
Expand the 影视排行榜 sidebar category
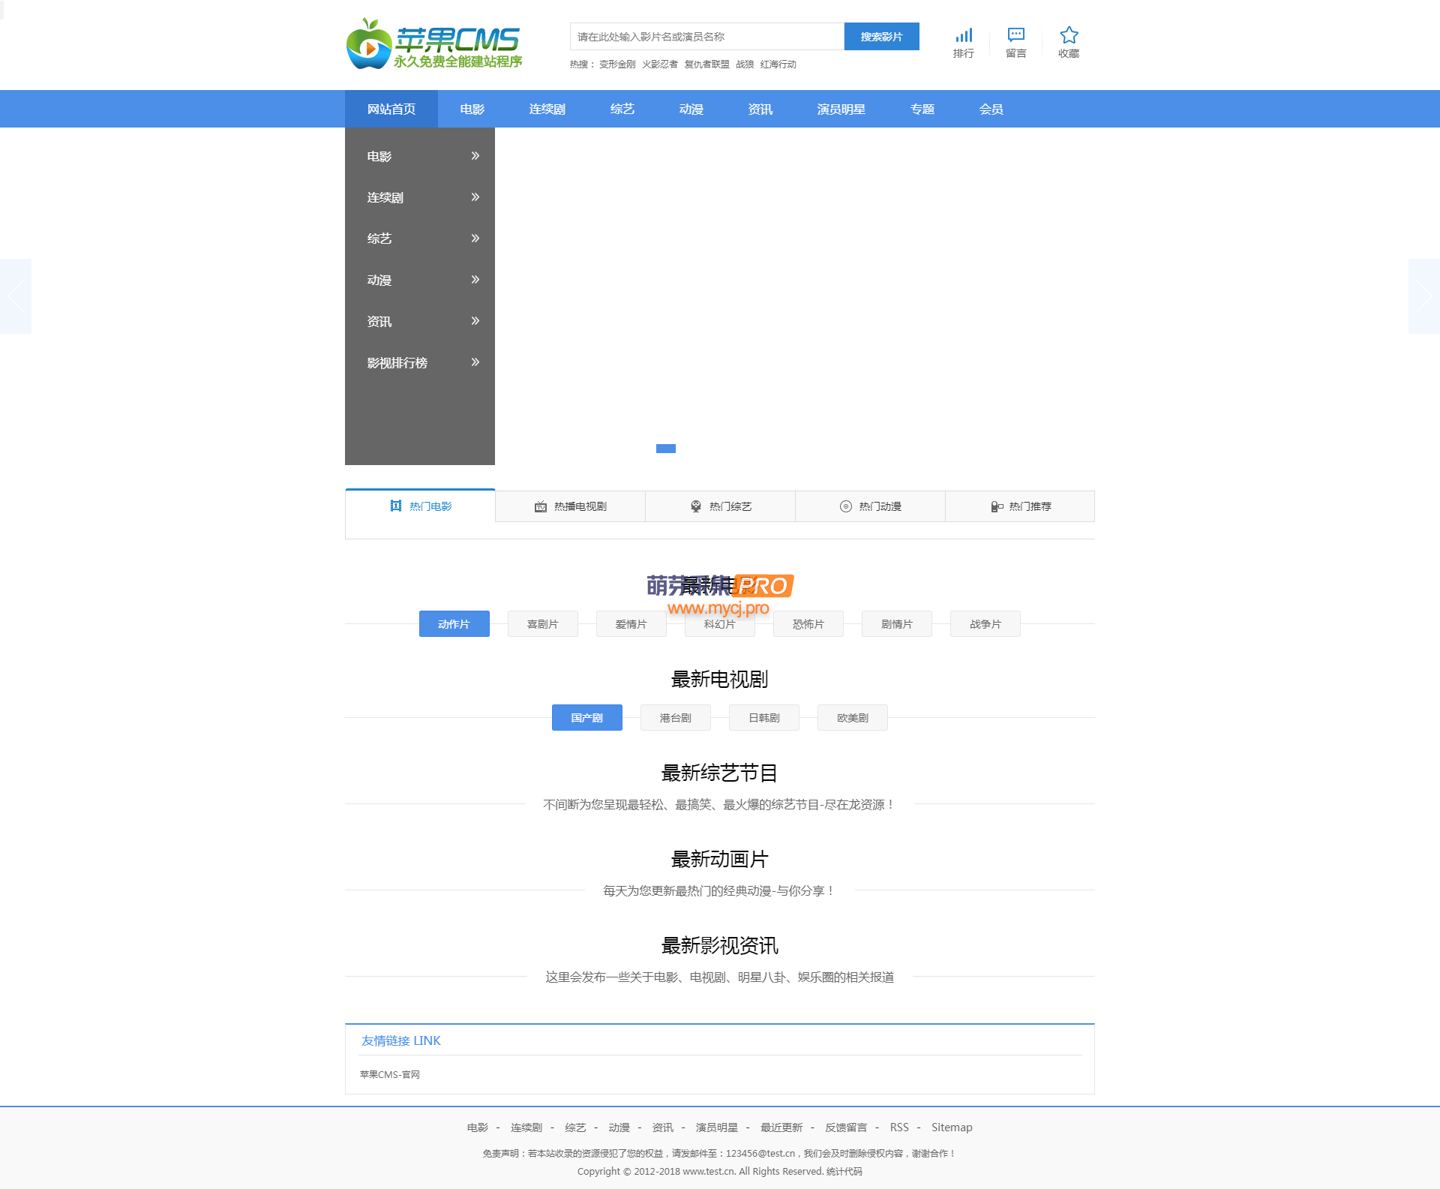coord(420,362)
